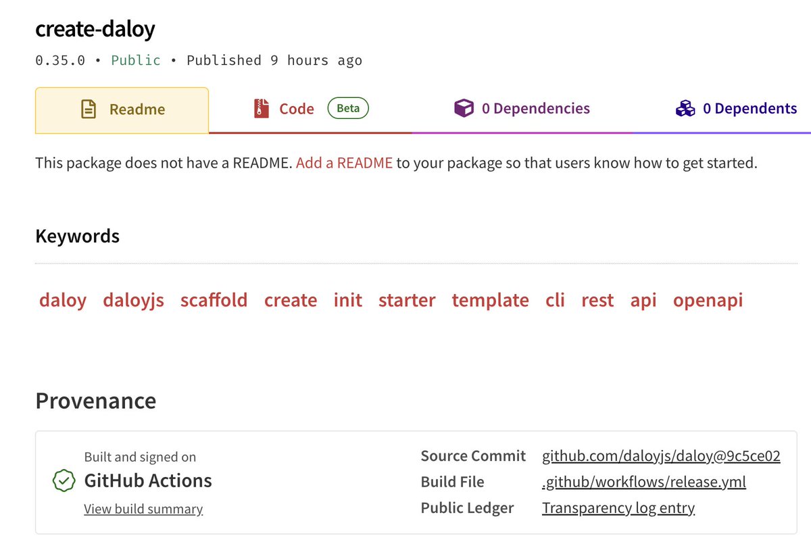Click the 0.35.0 version text

[60, 60]
